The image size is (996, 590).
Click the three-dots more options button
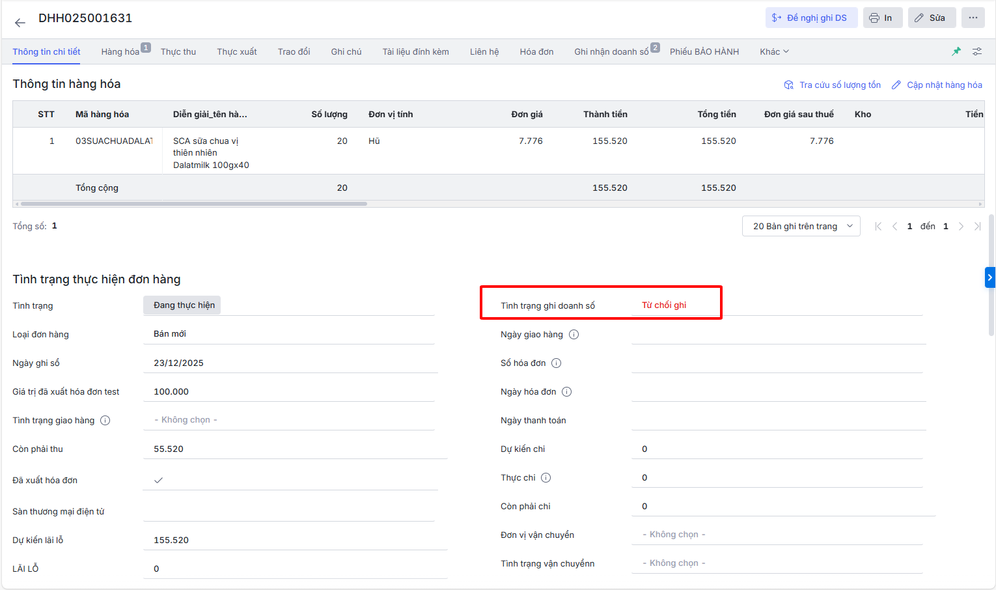click(x=973, y=18)
